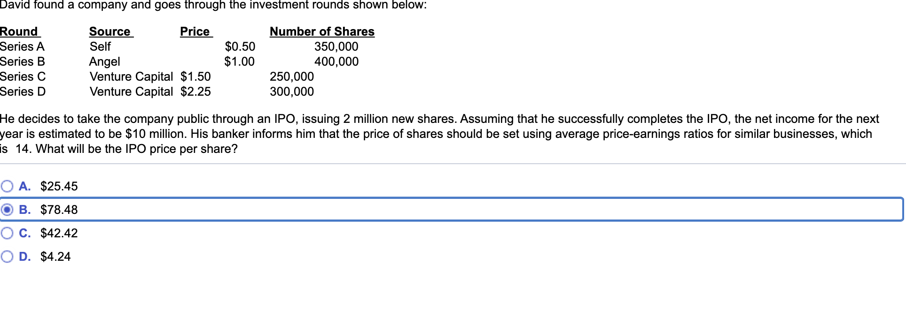Click the option D label $4.24
906x318 pixels.
55,257
